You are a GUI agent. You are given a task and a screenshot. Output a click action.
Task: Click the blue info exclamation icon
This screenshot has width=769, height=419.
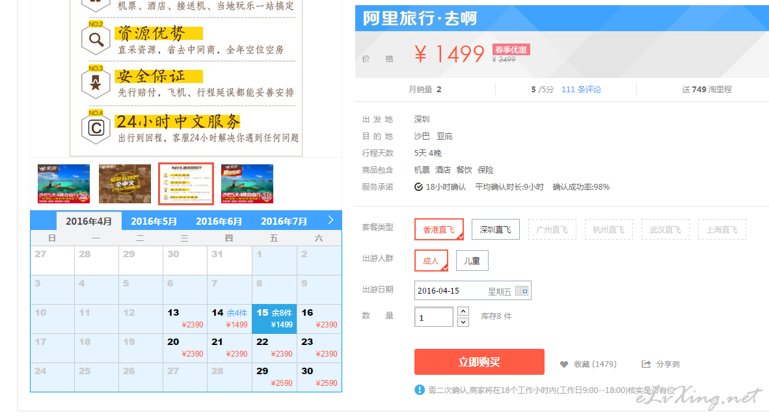tap(420, 390)
